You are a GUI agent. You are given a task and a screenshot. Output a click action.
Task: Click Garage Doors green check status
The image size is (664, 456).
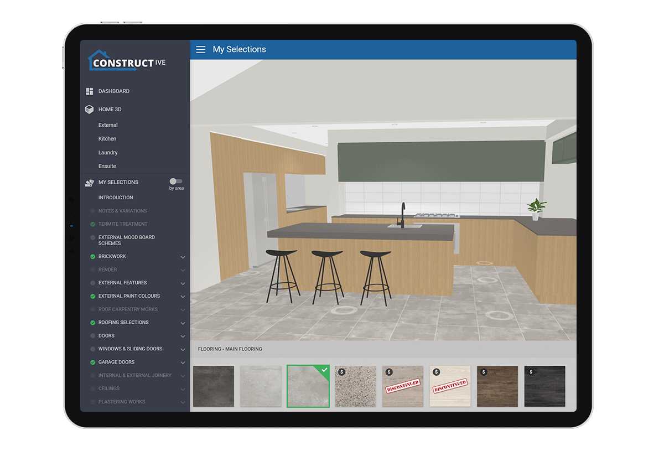click(x=92, y=362)
